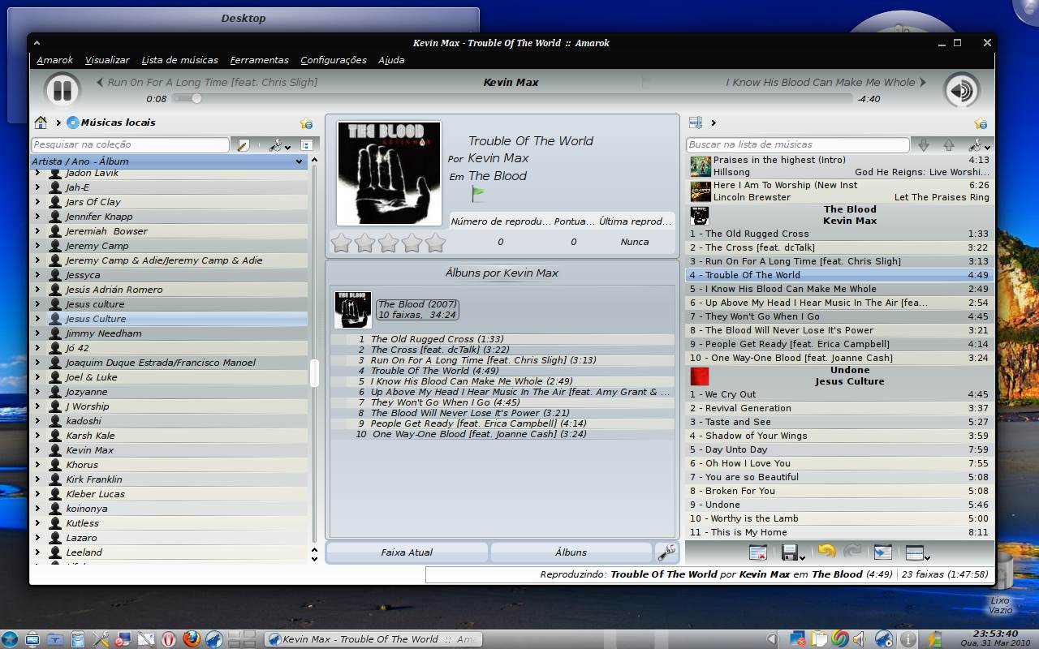Screen dimensions: 1039x649
Task: Open playlist bookmarks star icon
Action: point(981,123)
